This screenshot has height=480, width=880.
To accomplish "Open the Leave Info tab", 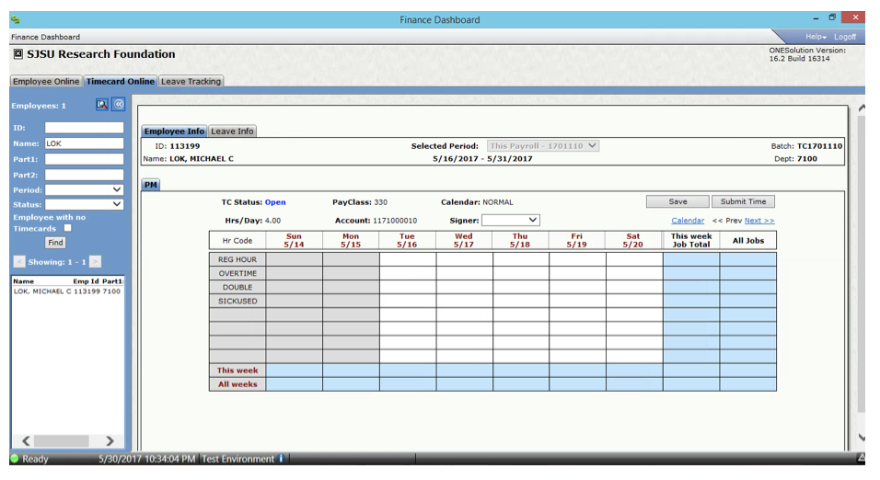I will click(x=232, y=131).
